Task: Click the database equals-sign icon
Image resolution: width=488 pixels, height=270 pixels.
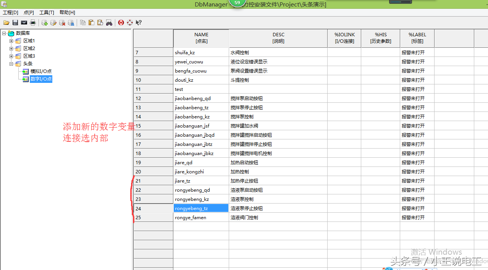Action: 71,23
